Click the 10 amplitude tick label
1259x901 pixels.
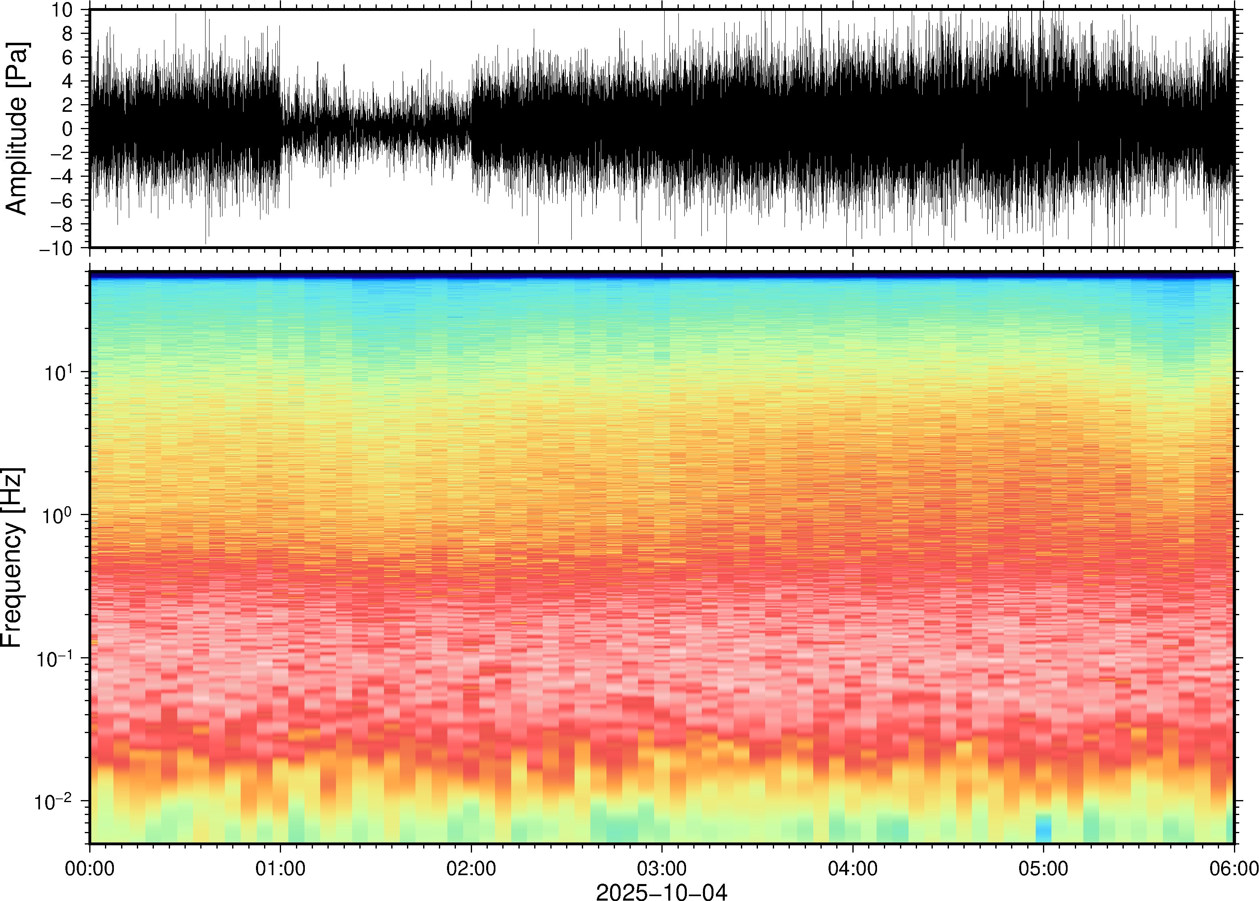click(62, 10)
